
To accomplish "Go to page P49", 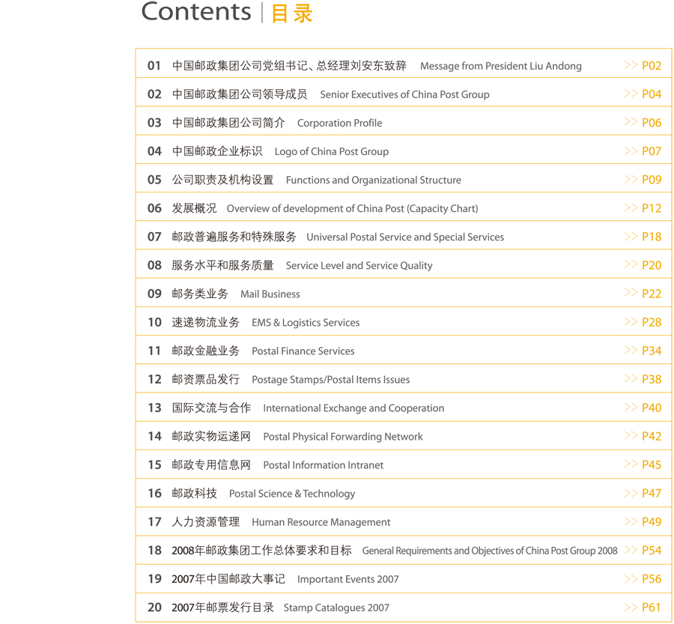I will pos(652,521).
